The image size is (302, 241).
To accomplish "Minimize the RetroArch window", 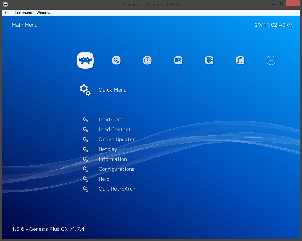I will point(274,4).
